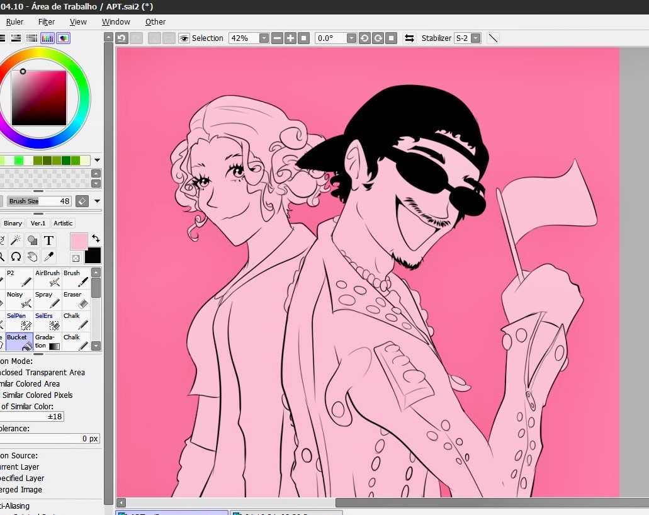This screenshot has width=649, height=515.
Task: Open the Filter menu
Action: [47, 22]
